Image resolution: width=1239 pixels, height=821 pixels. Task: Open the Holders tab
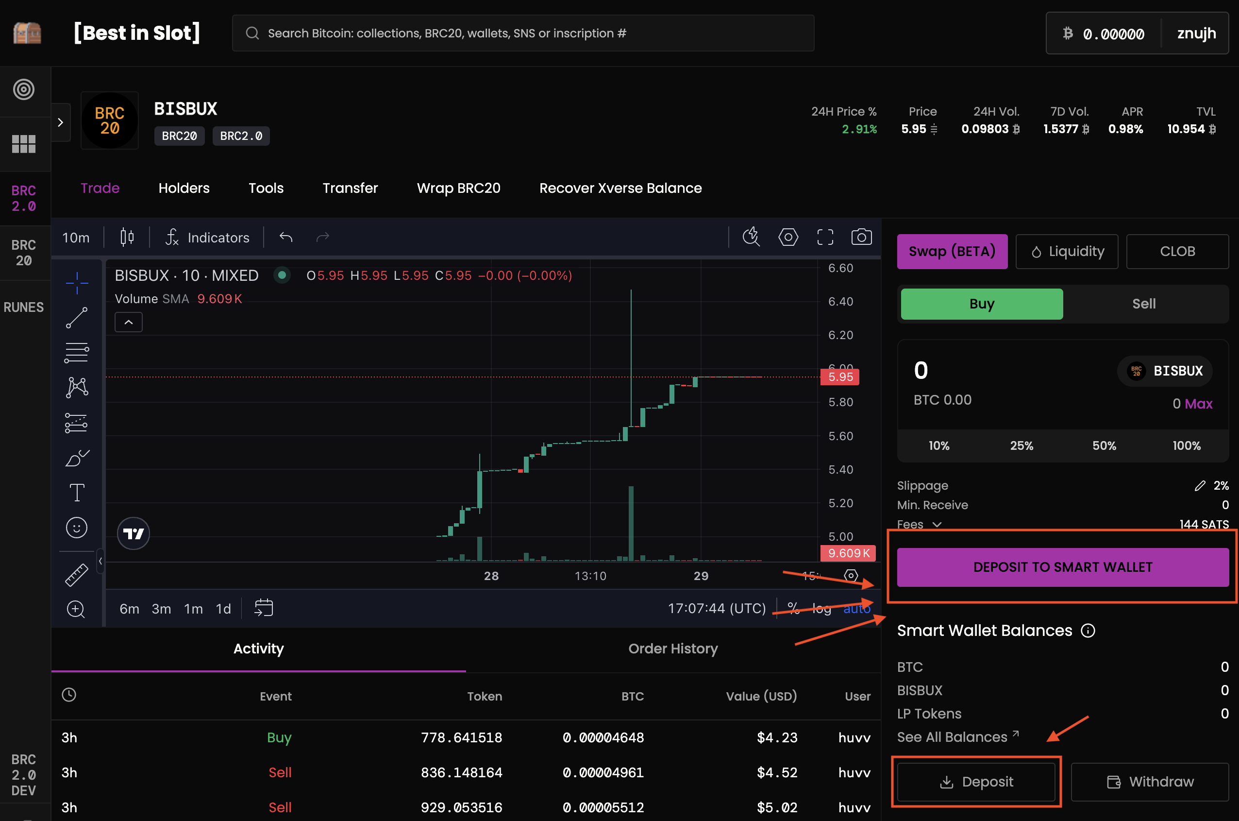click(x=184, y=188)
